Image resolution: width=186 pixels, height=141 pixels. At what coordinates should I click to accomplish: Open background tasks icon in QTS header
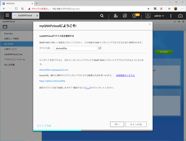115,16
